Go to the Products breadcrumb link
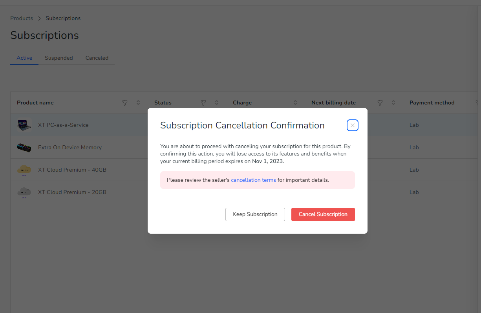Image resolution: width=481 pixels, height=313 pixels. [x=22, y=18]
